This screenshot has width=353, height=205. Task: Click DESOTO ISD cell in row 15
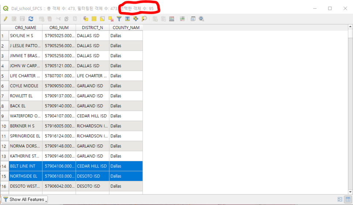(x=92, y=176)
